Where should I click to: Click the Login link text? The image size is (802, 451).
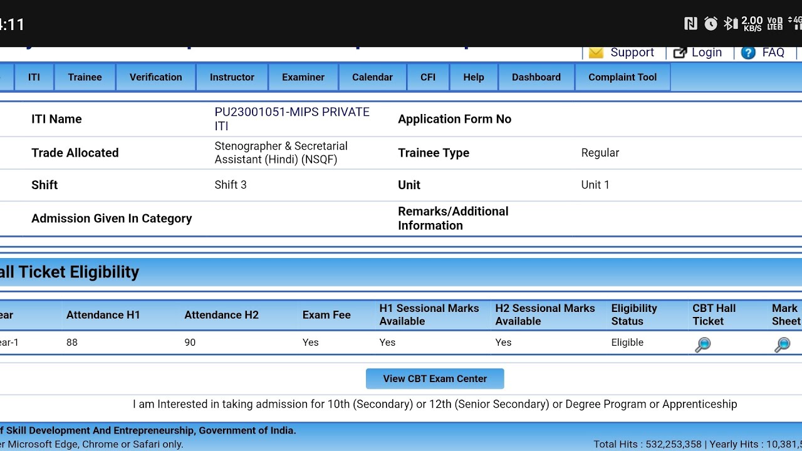tap(707, 53)
